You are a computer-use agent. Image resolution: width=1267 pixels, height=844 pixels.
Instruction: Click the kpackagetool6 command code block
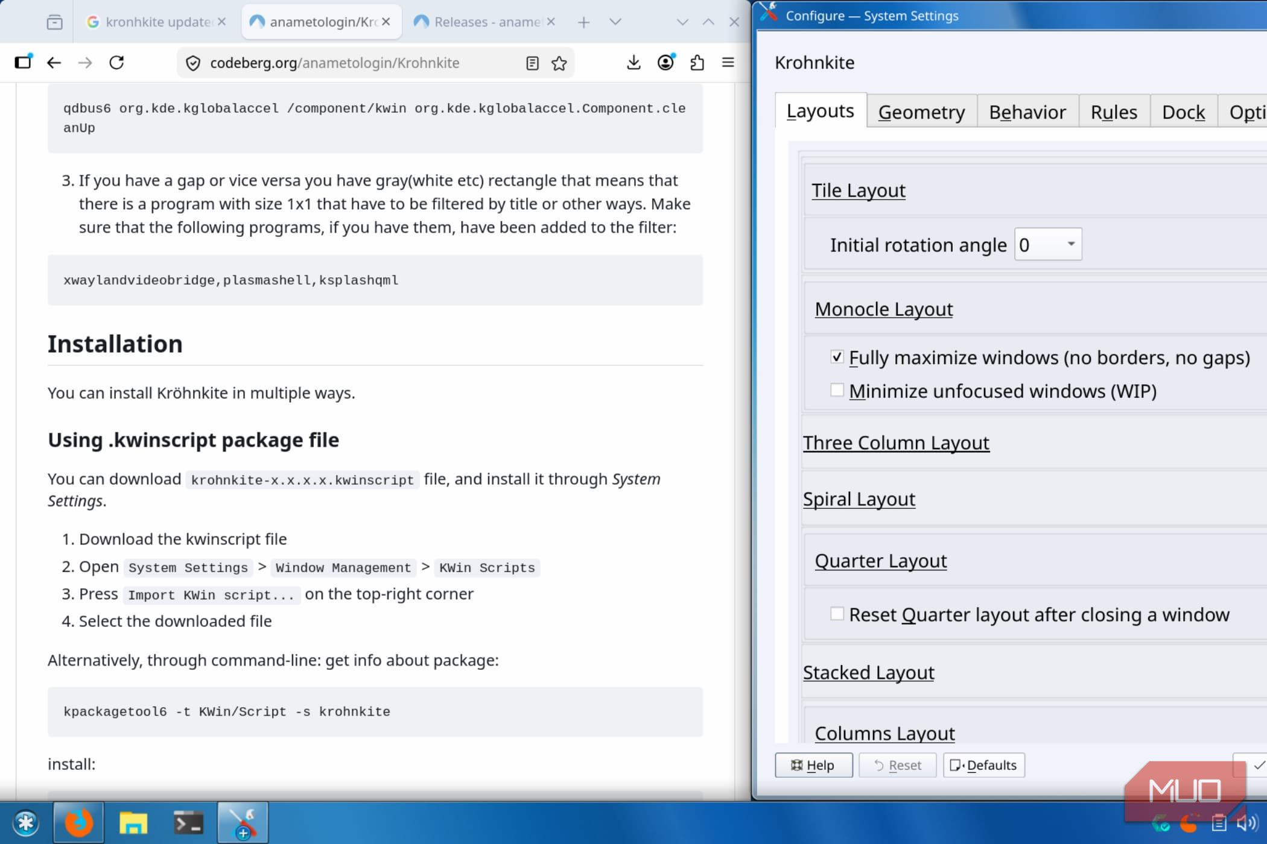click(x=375, y=711)
